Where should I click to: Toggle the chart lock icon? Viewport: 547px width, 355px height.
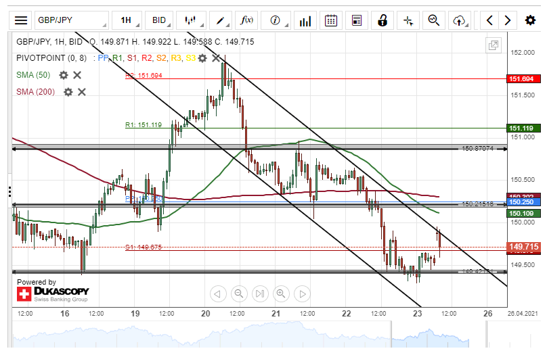point(382,20)
